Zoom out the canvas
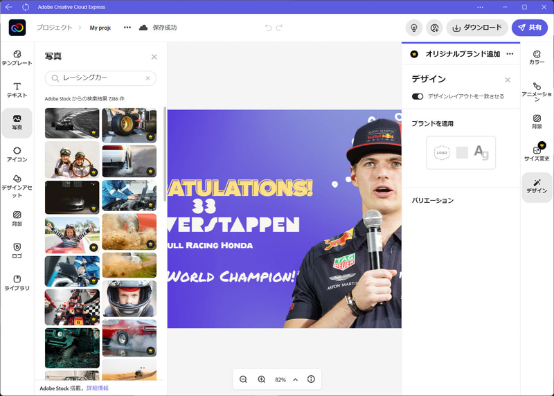This screenshot has height=396, width=554. (x=243, y=379)
